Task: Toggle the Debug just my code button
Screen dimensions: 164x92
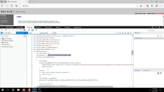Action: [33, 30]
